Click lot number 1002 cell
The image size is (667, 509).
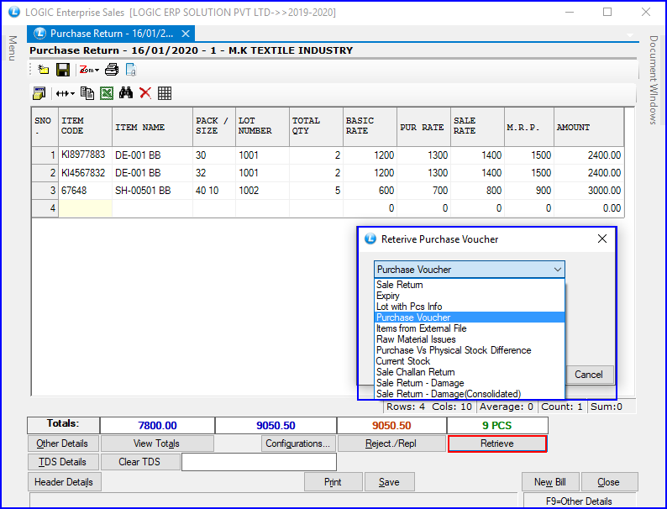click(262, 191)
